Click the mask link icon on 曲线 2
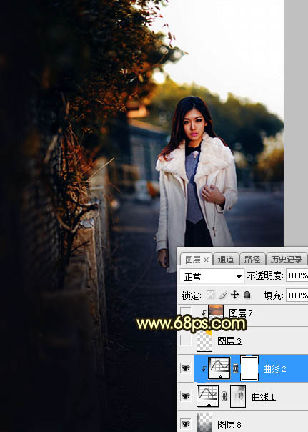 tap(235, 368)
